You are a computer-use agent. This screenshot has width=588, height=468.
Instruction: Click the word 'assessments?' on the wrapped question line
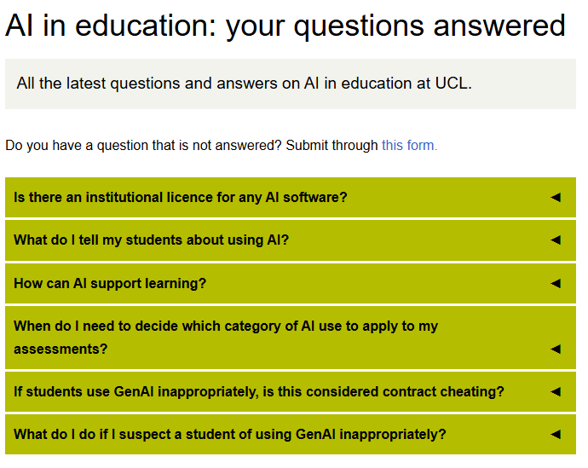click(61, 350)
